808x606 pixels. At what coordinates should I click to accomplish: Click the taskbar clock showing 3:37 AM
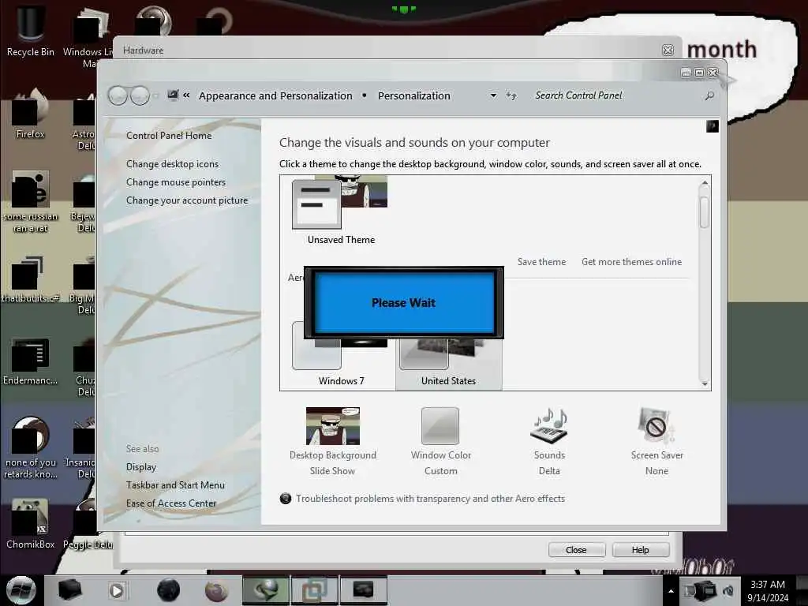pyautogui.click(x=768, y=590)
